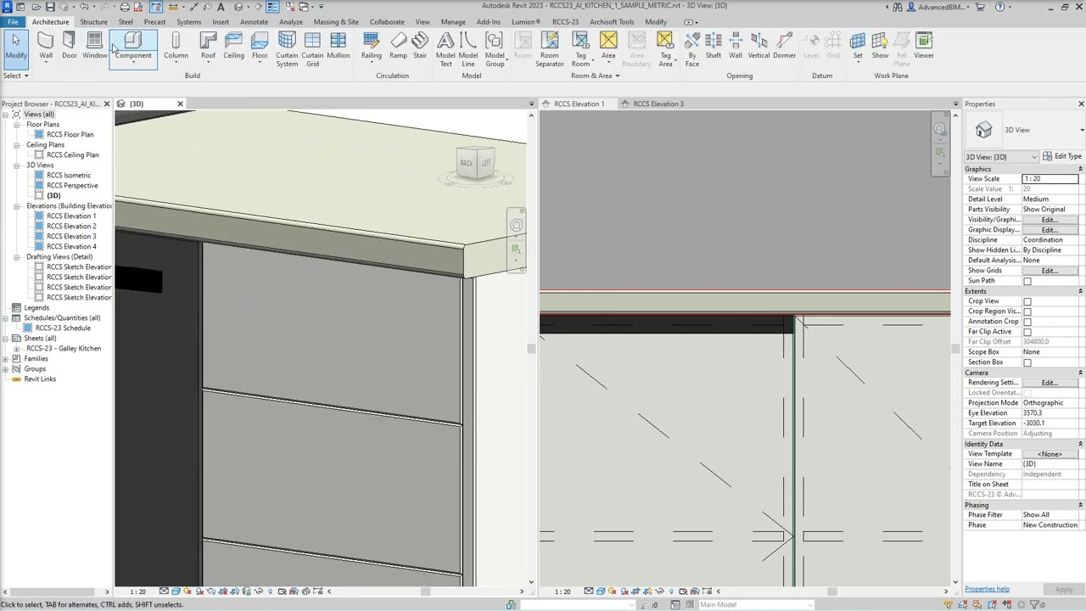
Task: Expand the Families tree node
Action: tap(5, 359)
